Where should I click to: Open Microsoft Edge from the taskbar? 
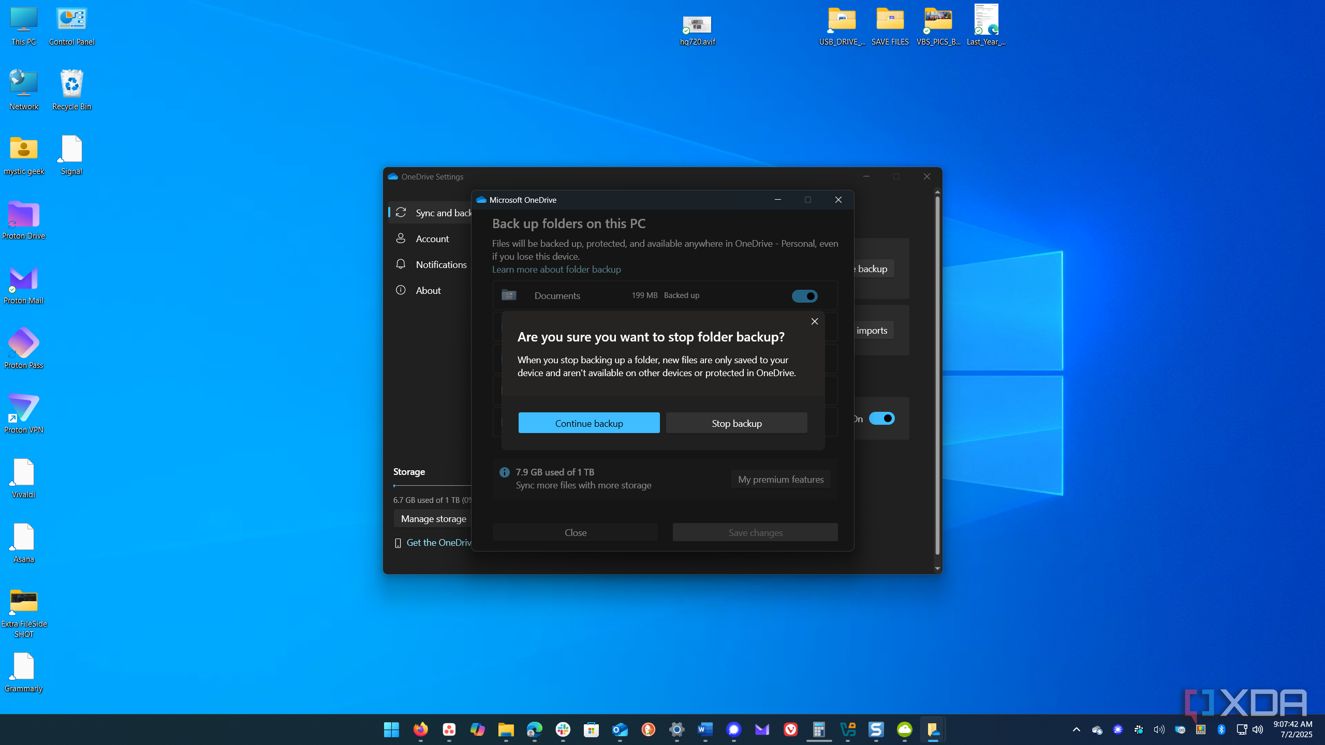(x=534, y=729)
